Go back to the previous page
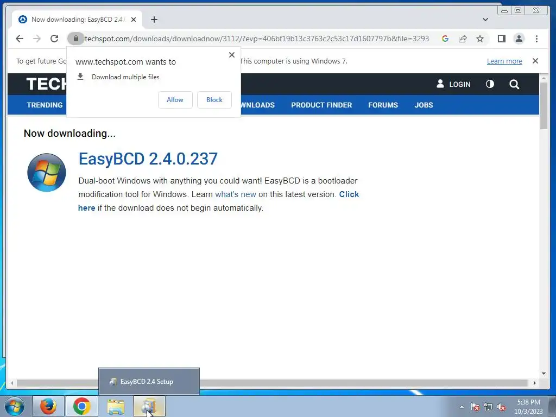The image size is (556, 417). pos(20,39)
